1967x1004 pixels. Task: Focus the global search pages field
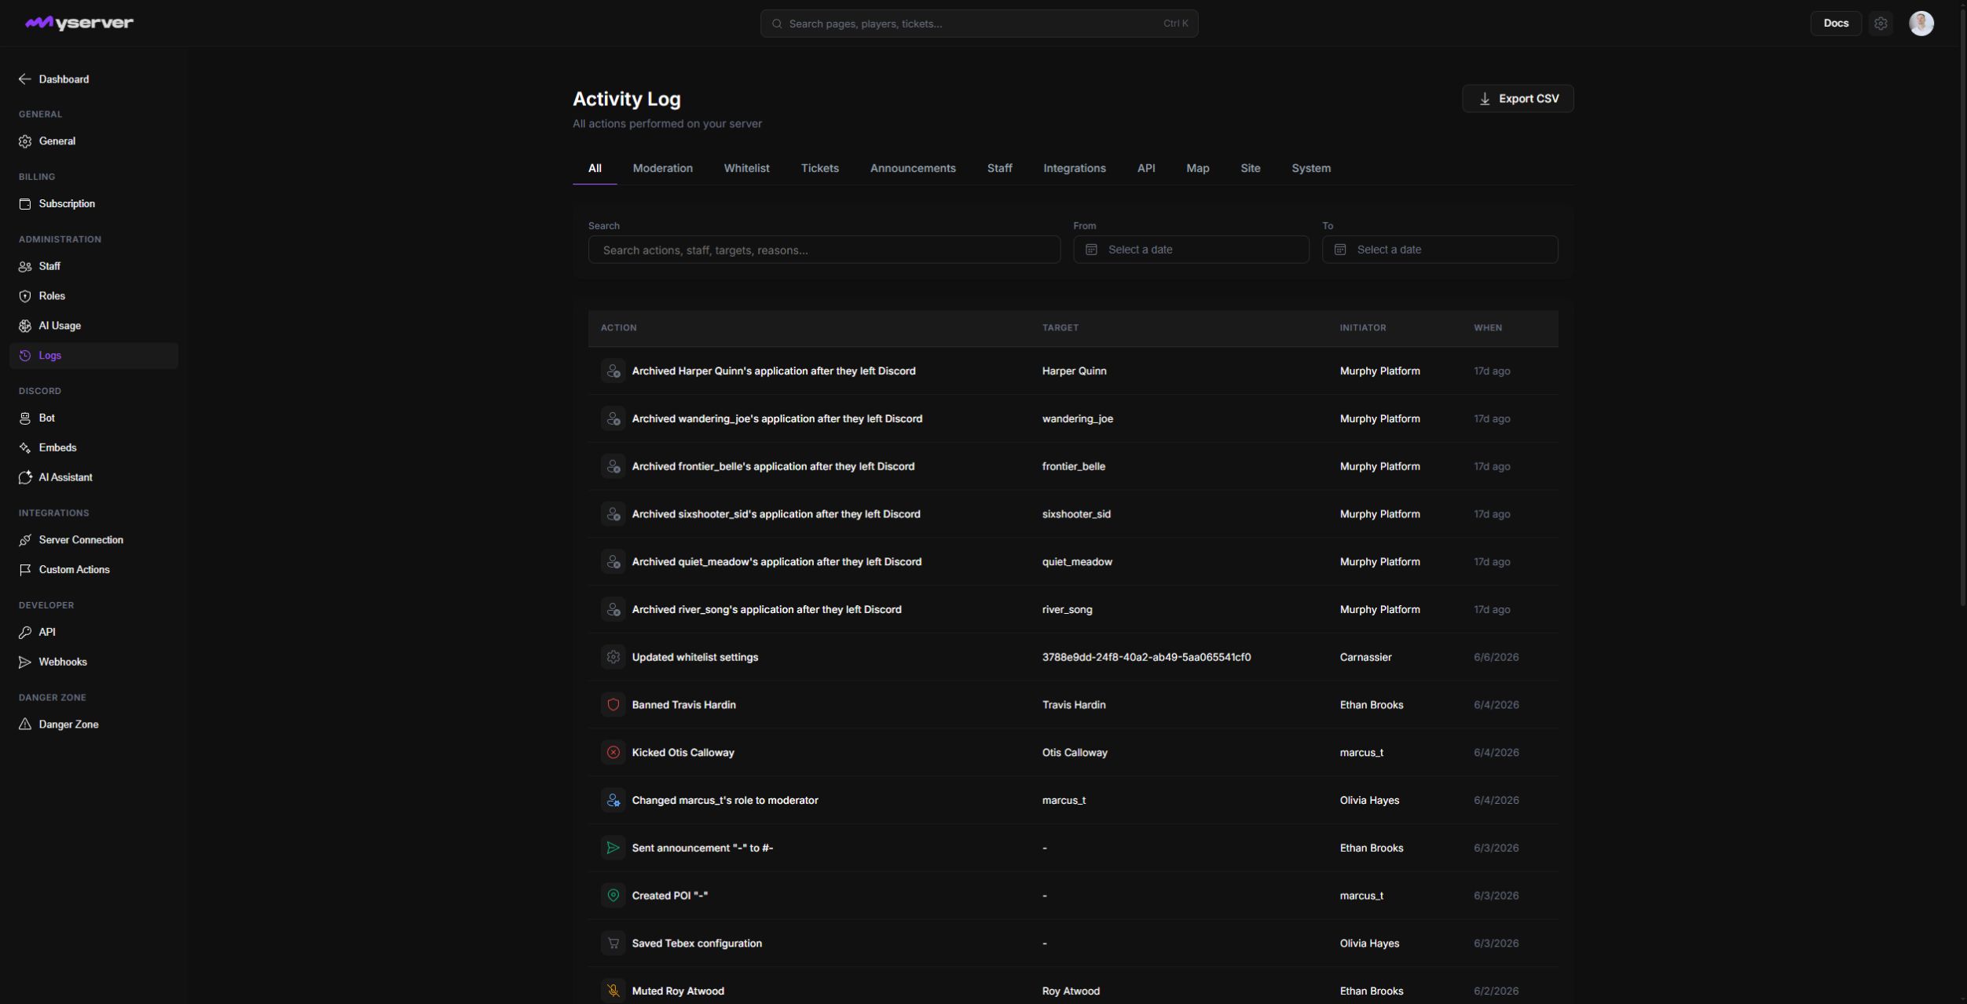pos(979,24)
